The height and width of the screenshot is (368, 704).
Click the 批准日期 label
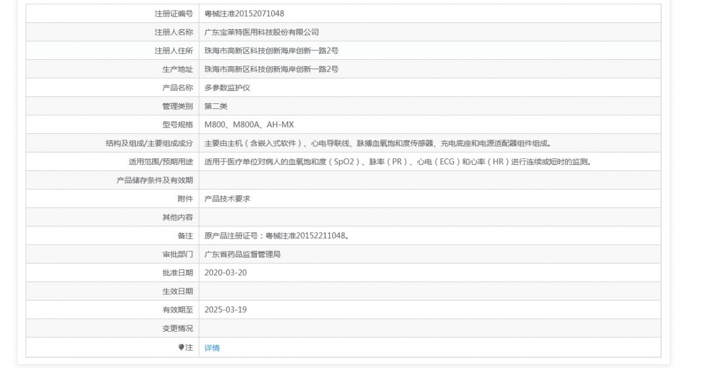click(x=177, y=273)
